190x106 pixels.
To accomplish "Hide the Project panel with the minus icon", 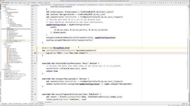I will 30,5.
